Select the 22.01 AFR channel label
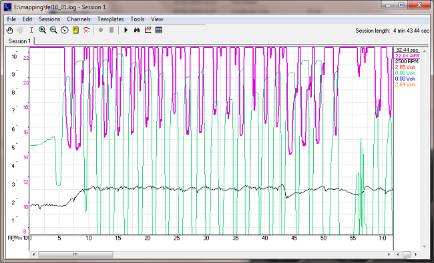The height and width of the screenshot is (263, 434). coord(407,56)
